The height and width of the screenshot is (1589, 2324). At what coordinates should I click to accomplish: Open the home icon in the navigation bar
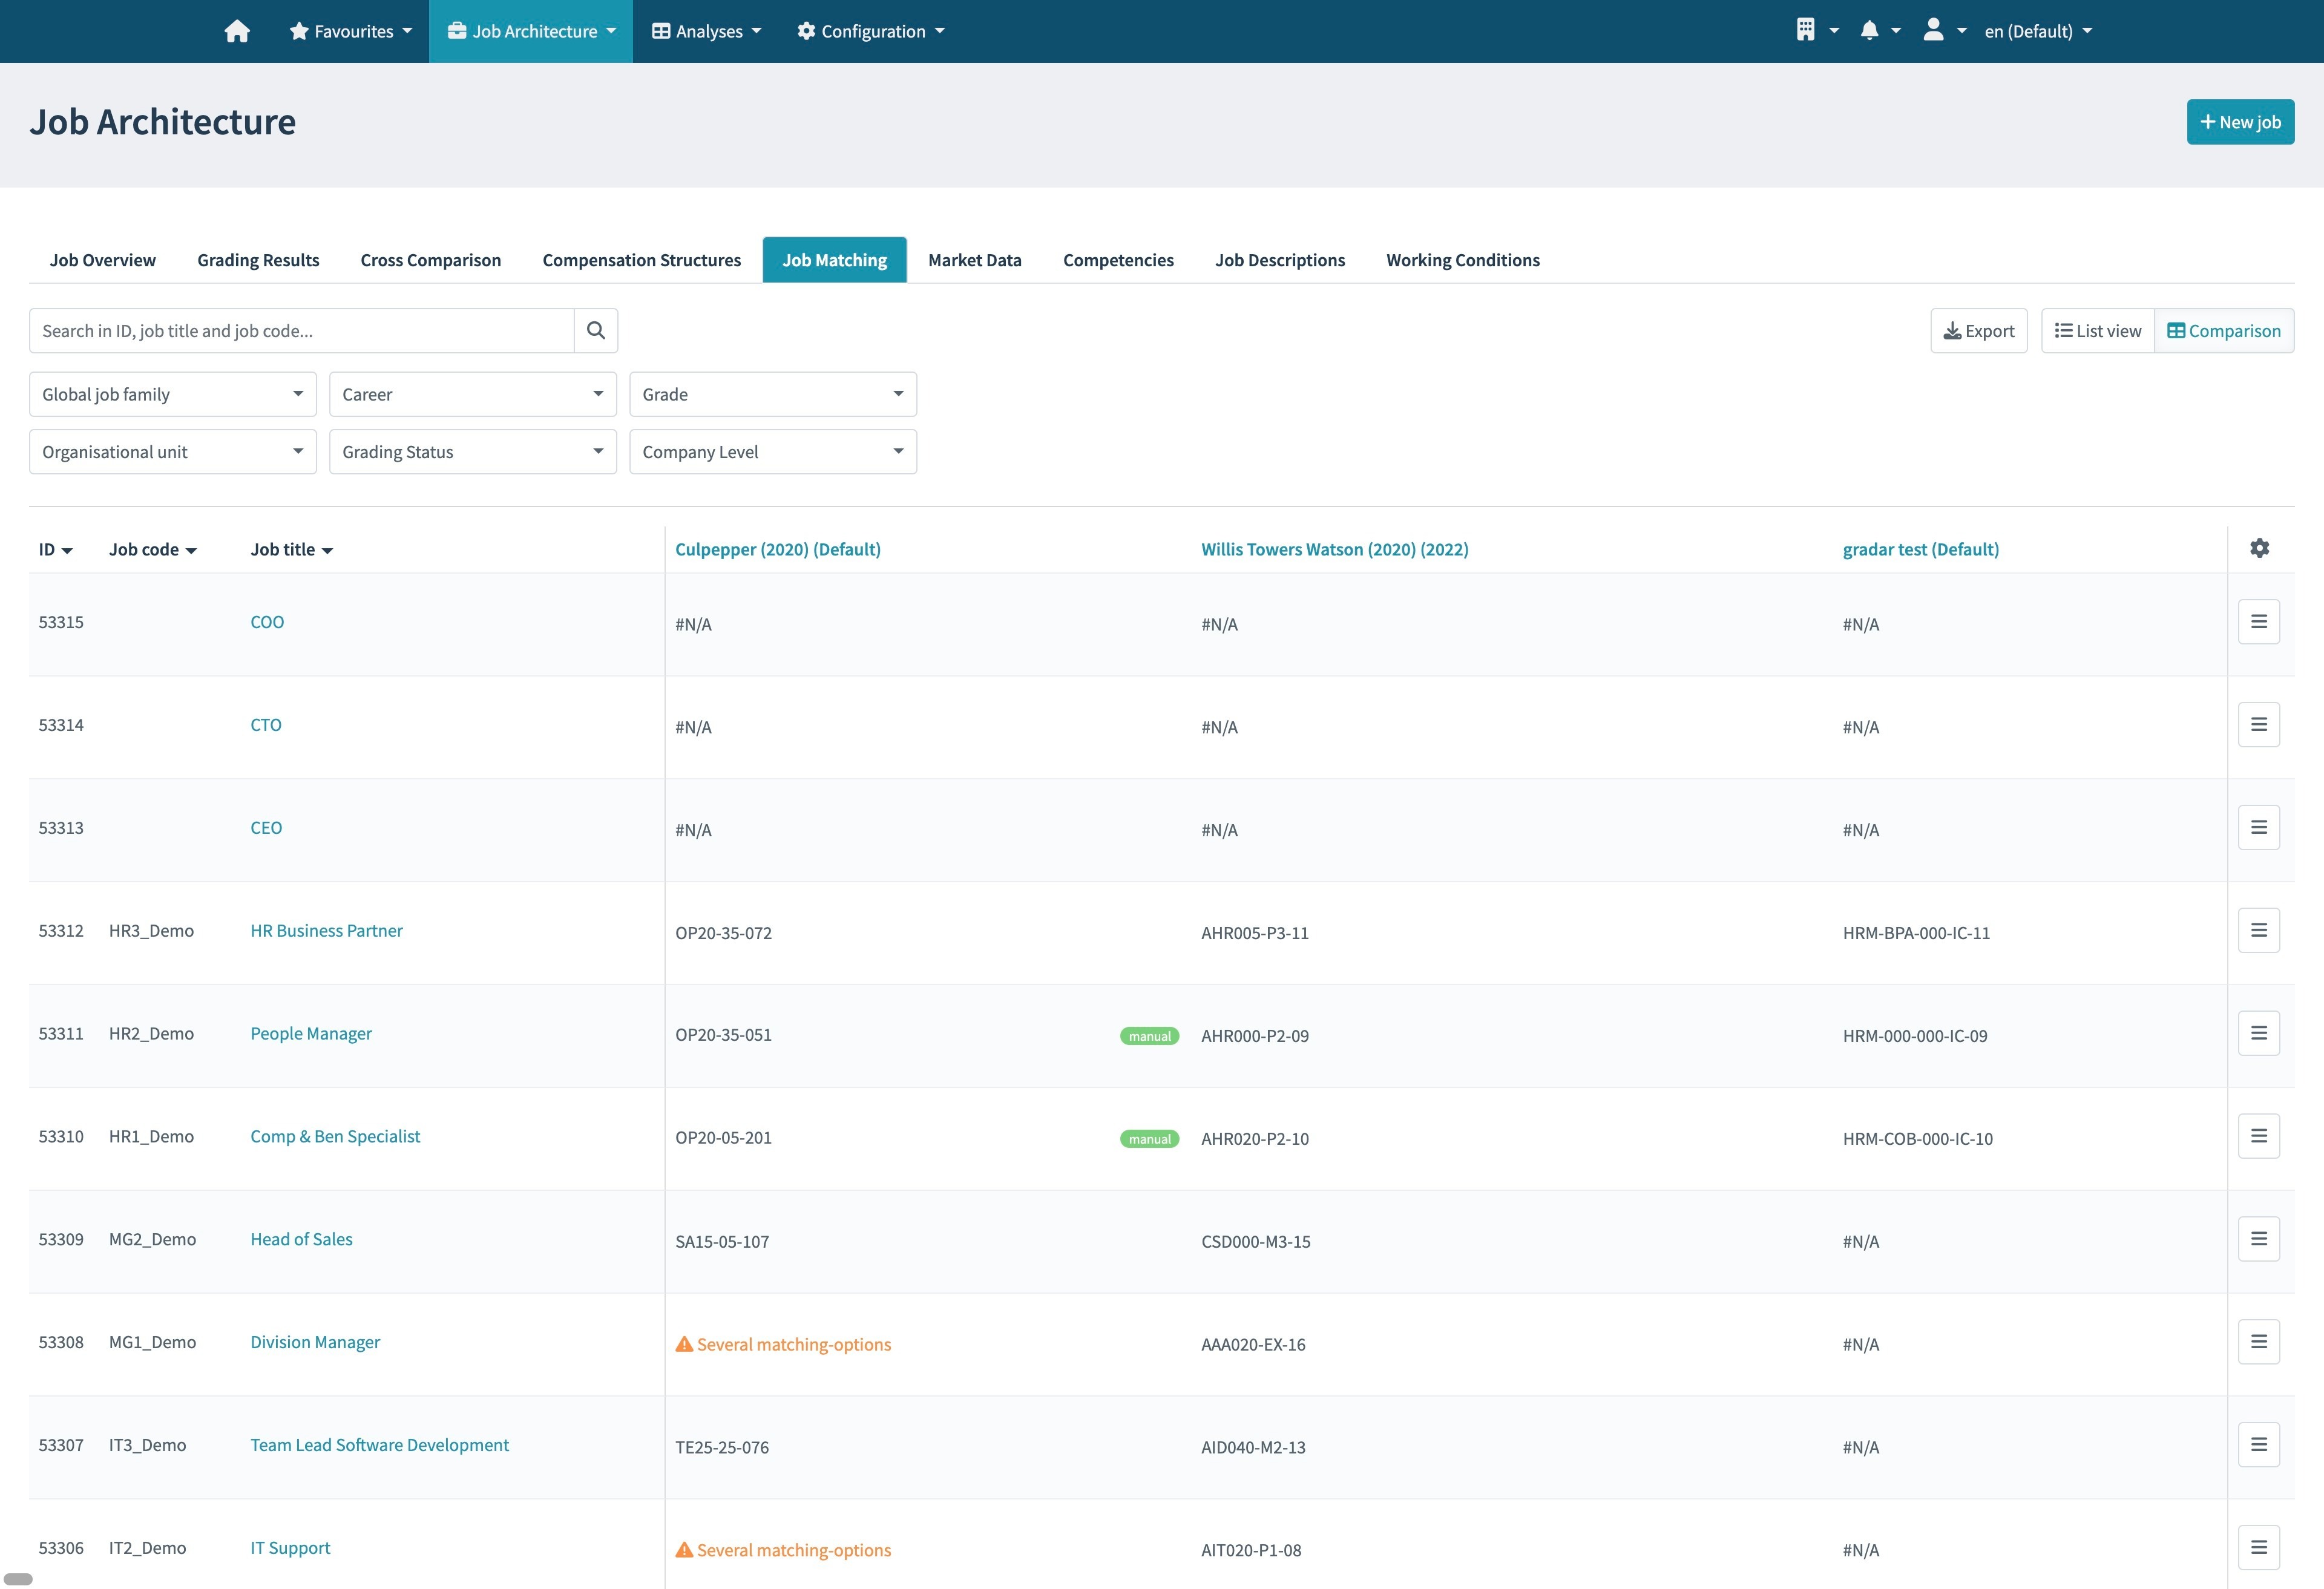[x=237, y=31]
